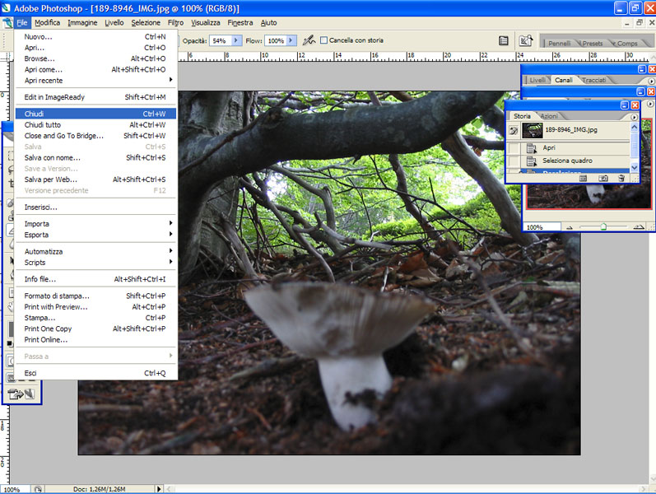Open the Filtro menu in menu bar

coord(175,22)
